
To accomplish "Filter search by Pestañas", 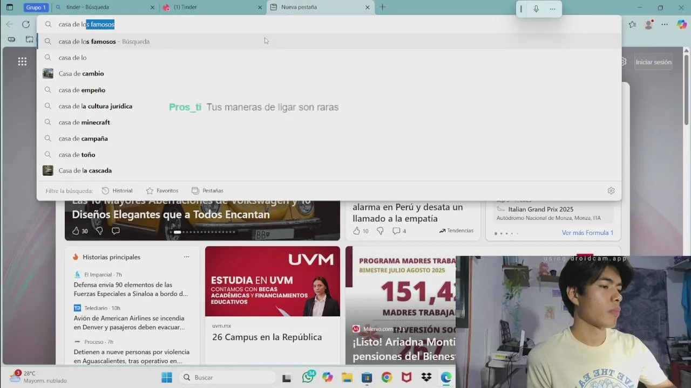I will click(x=207, y=191).
